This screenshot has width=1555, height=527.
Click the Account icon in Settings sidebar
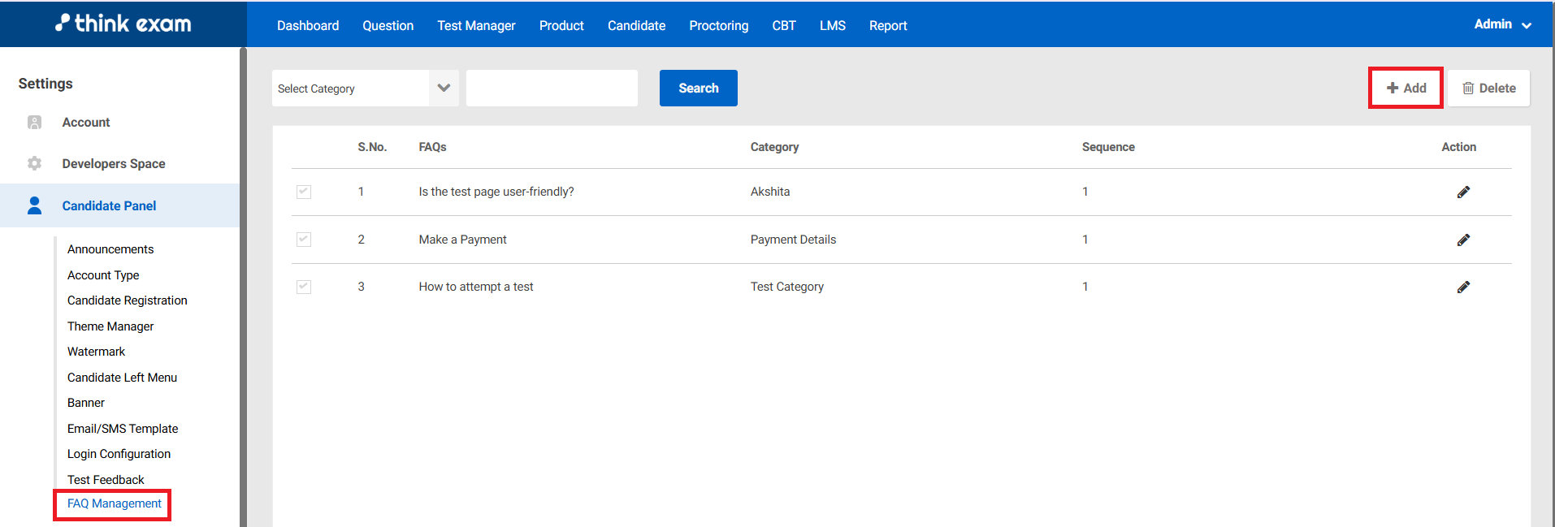click(34, 123)
